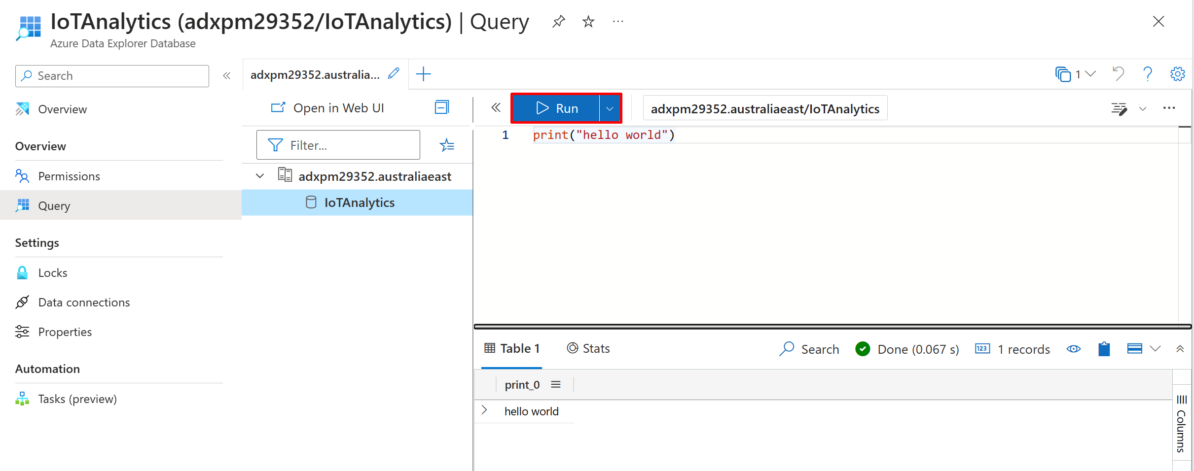Select the adxpm29352.australiaeast cluster
Viewport: 1194px width, 471px height.
tap(375, 176)
